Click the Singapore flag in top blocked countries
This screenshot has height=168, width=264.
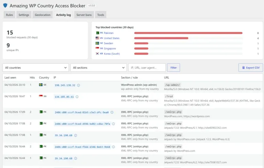(x=97, y=48)
